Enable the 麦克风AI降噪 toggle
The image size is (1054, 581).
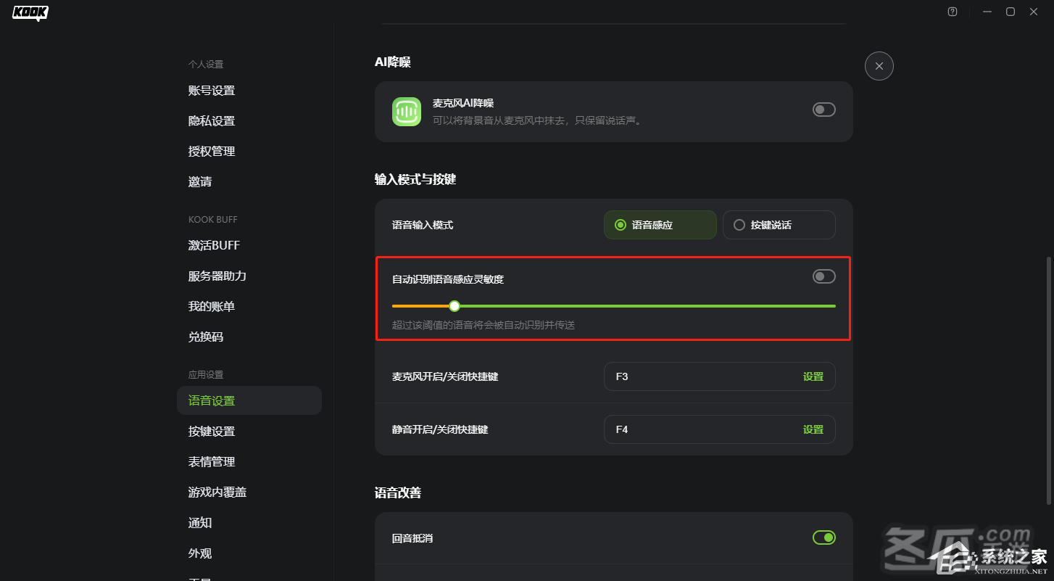pyautogui.click(x=823, y=110)
